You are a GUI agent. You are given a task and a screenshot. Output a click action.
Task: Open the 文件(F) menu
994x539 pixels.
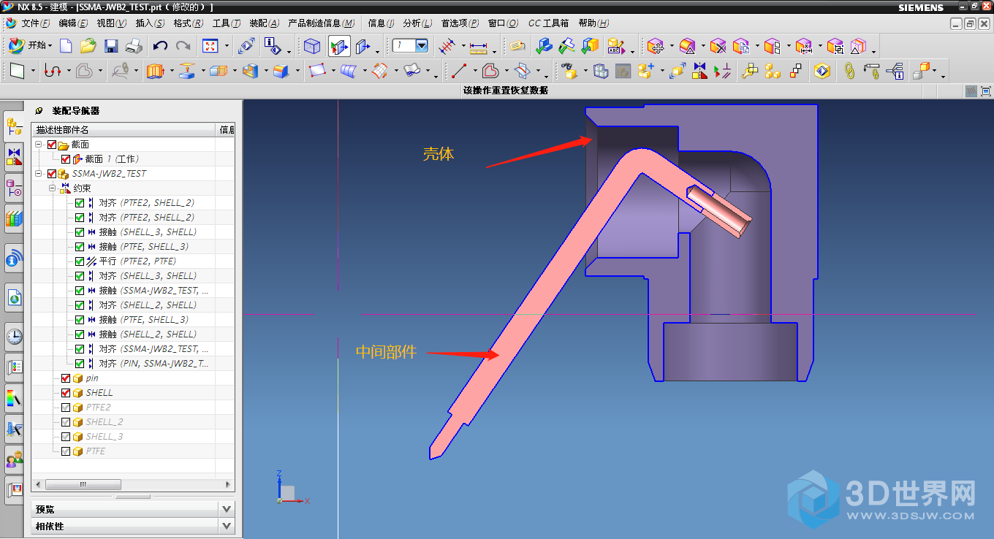click(x=36, y=23)
